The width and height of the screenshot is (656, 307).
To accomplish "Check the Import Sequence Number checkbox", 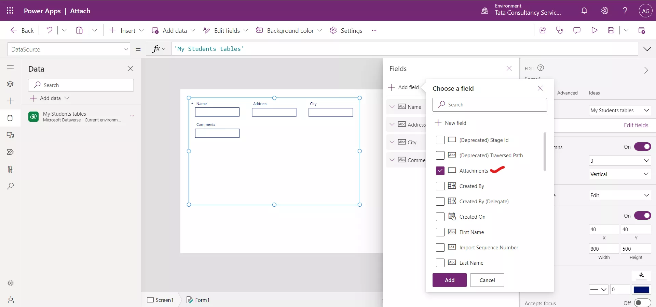I will (x=440, y=247).
